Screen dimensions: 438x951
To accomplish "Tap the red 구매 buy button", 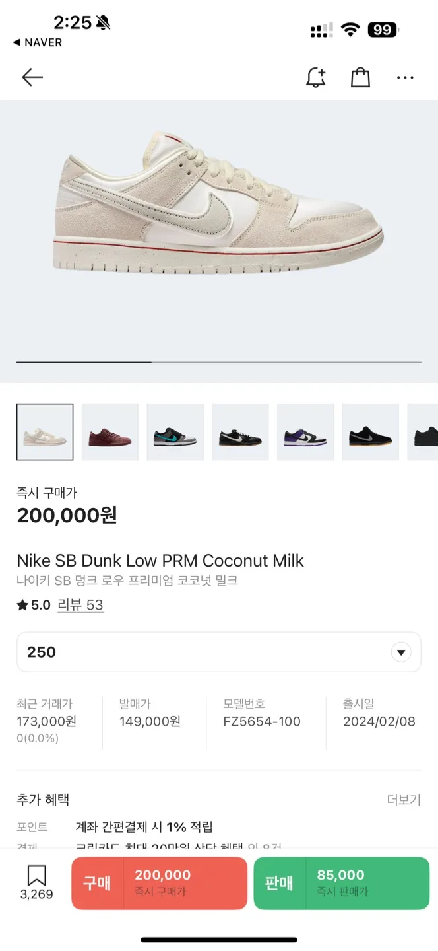I will (159, 883).
